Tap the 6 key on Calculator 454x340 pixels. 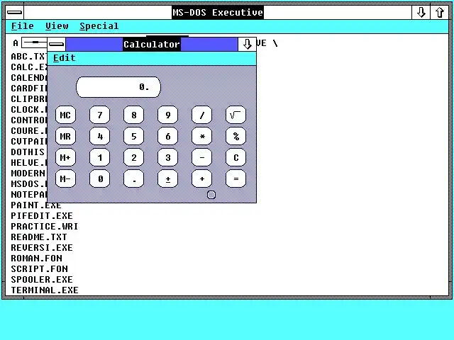tap(167, 136)
